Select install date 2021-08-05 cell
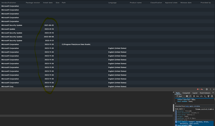 pyautogui.click(x=49, y=25)
